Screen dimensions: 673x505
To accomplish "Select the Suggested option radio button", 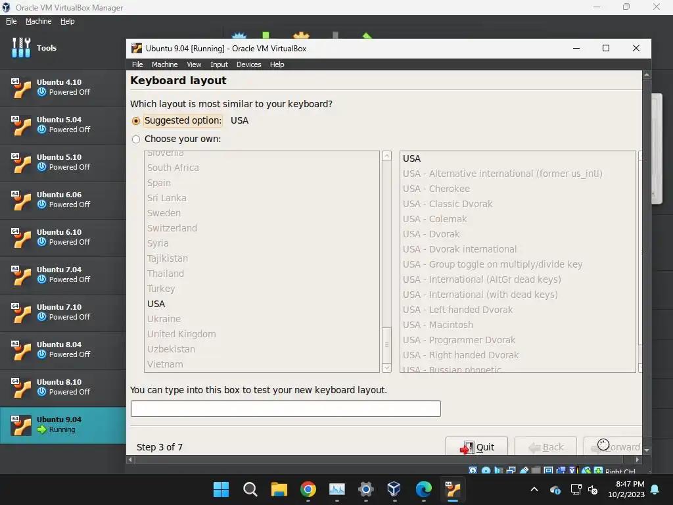I will [136, 121].
